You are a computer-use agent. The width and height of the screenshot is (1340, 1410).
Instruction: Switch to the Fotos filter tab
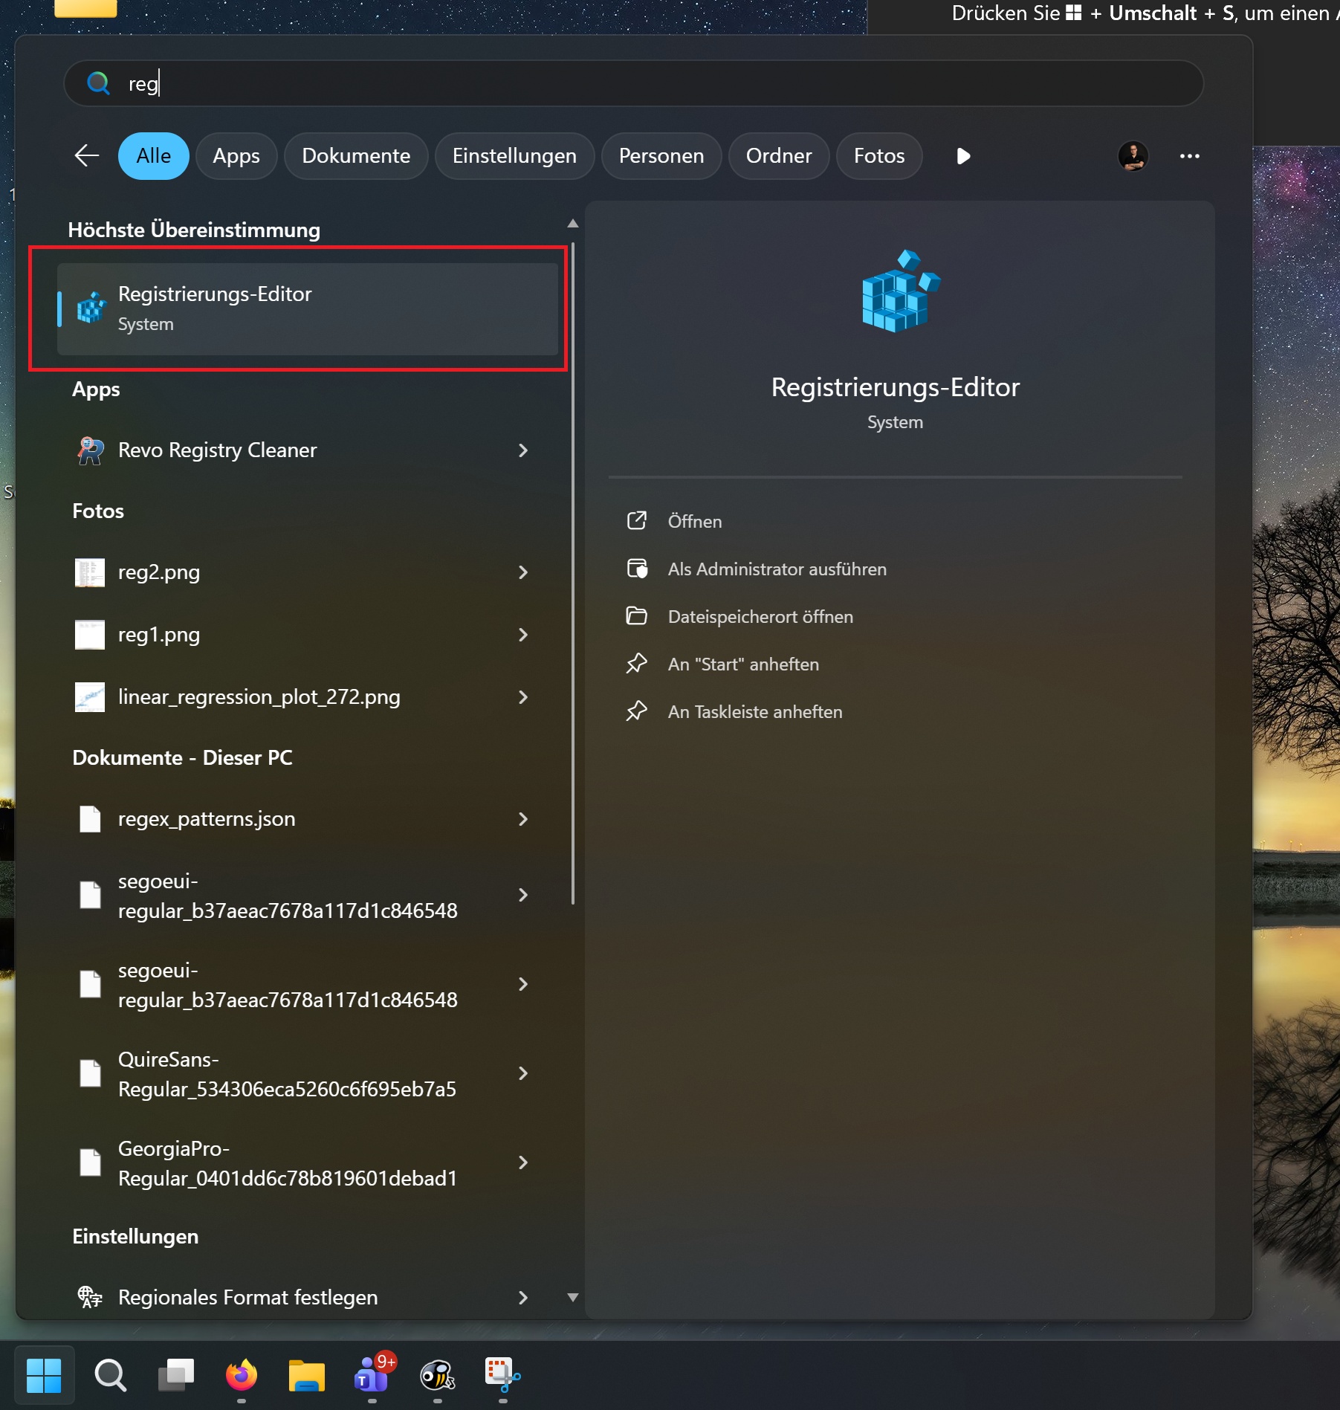coord(879,156)
